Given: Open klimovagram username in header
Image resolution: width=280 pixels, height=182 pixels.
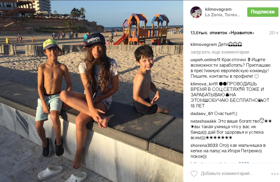Looking at the screenshot, I should click(218, 9).
